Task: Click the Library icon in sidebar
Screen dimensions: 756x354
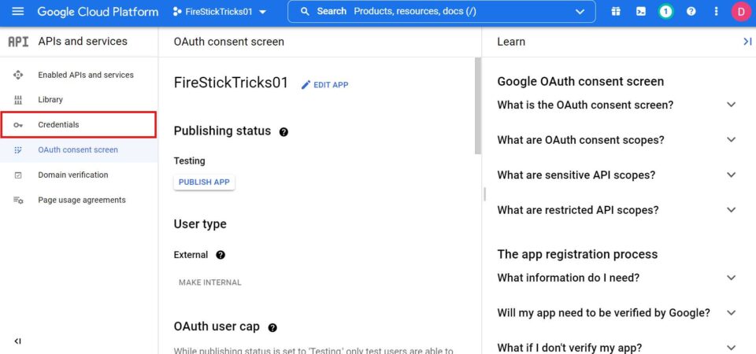Action: [18, 100]
